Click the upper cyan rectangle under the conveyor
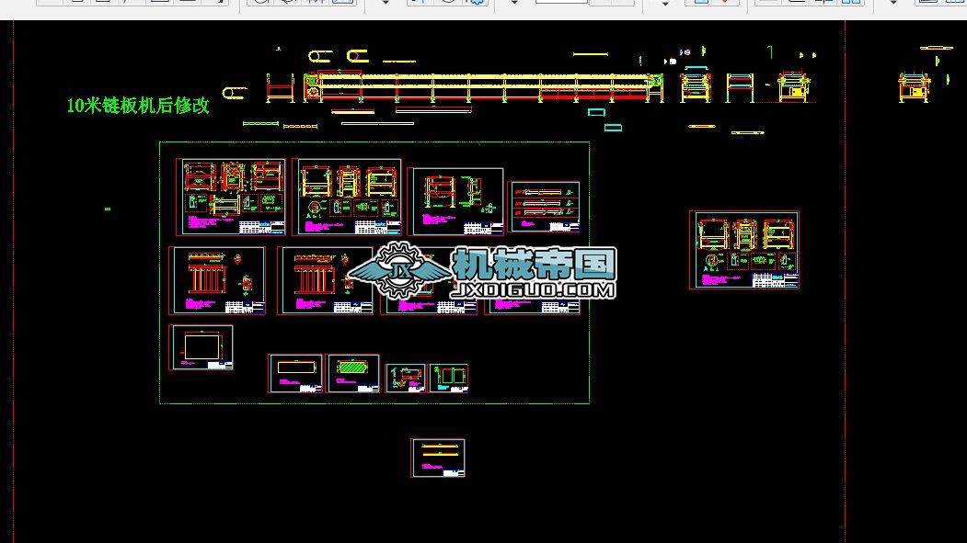The image size is (967, 543). (596, 112)
